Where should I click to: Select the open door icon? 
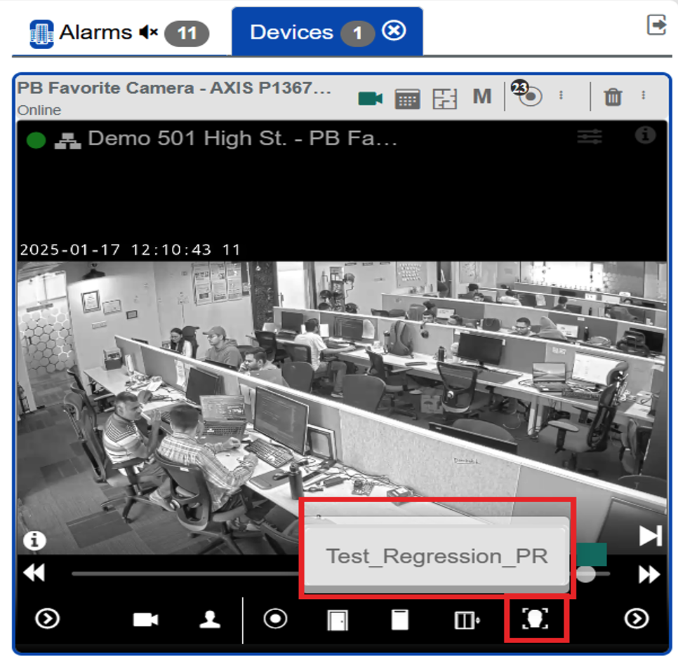click(338, 619)
